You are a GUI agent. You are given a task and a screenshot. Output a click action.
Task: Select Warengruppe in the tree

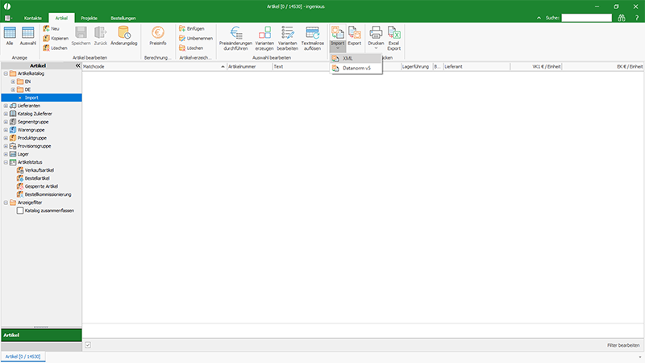31,130
